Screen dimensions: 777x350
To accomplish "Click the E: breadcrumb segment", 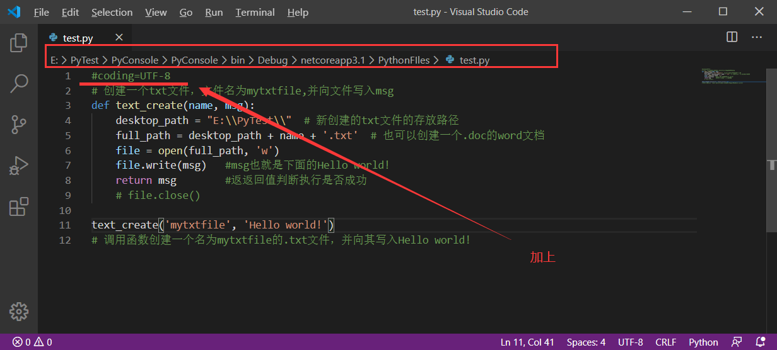I will coord(54,60).
